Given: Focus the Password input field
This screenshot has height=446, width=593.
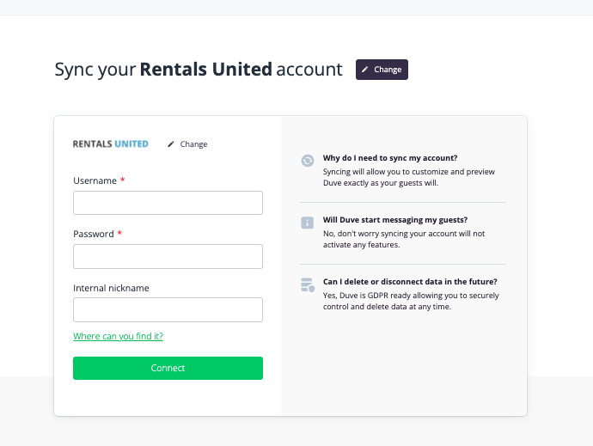Looking at the screenshot, I should tap(168, 256).
